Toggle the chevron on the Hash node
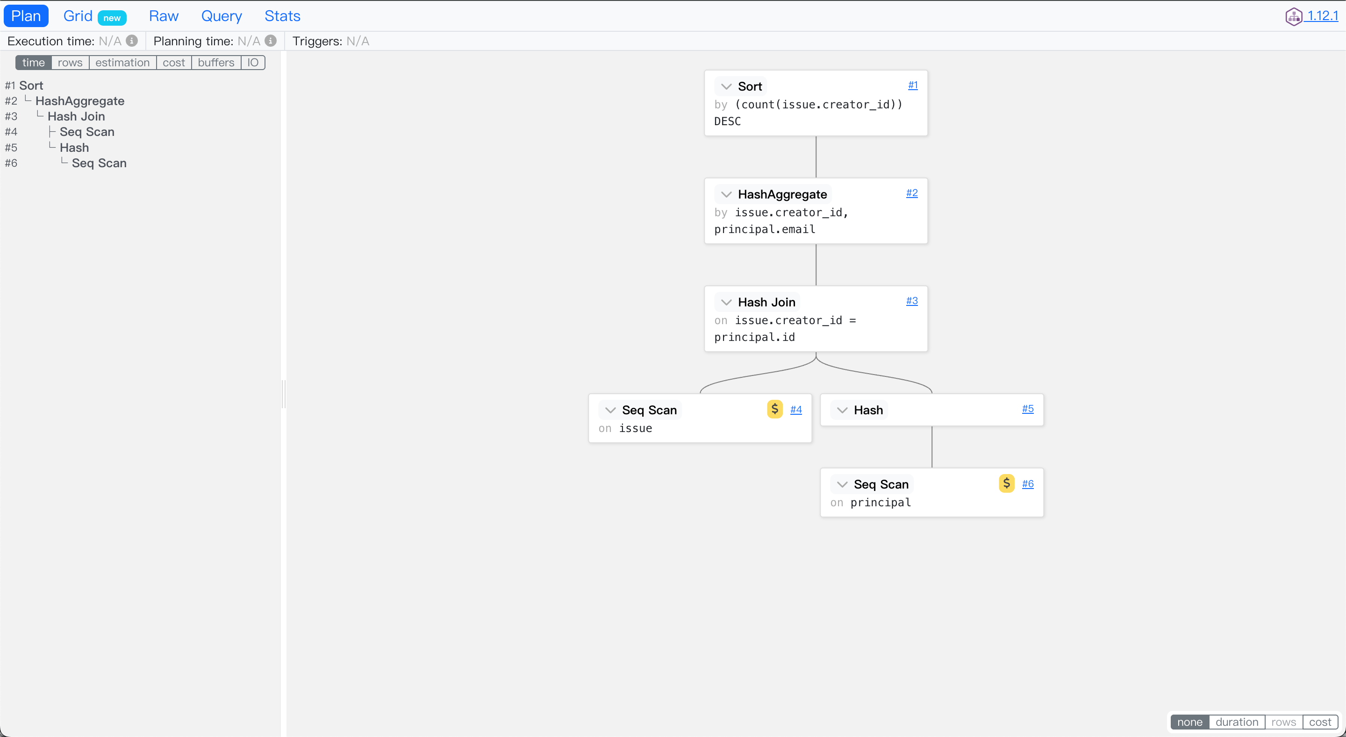This screenshot has width=1346, height=737. [842, 410]
